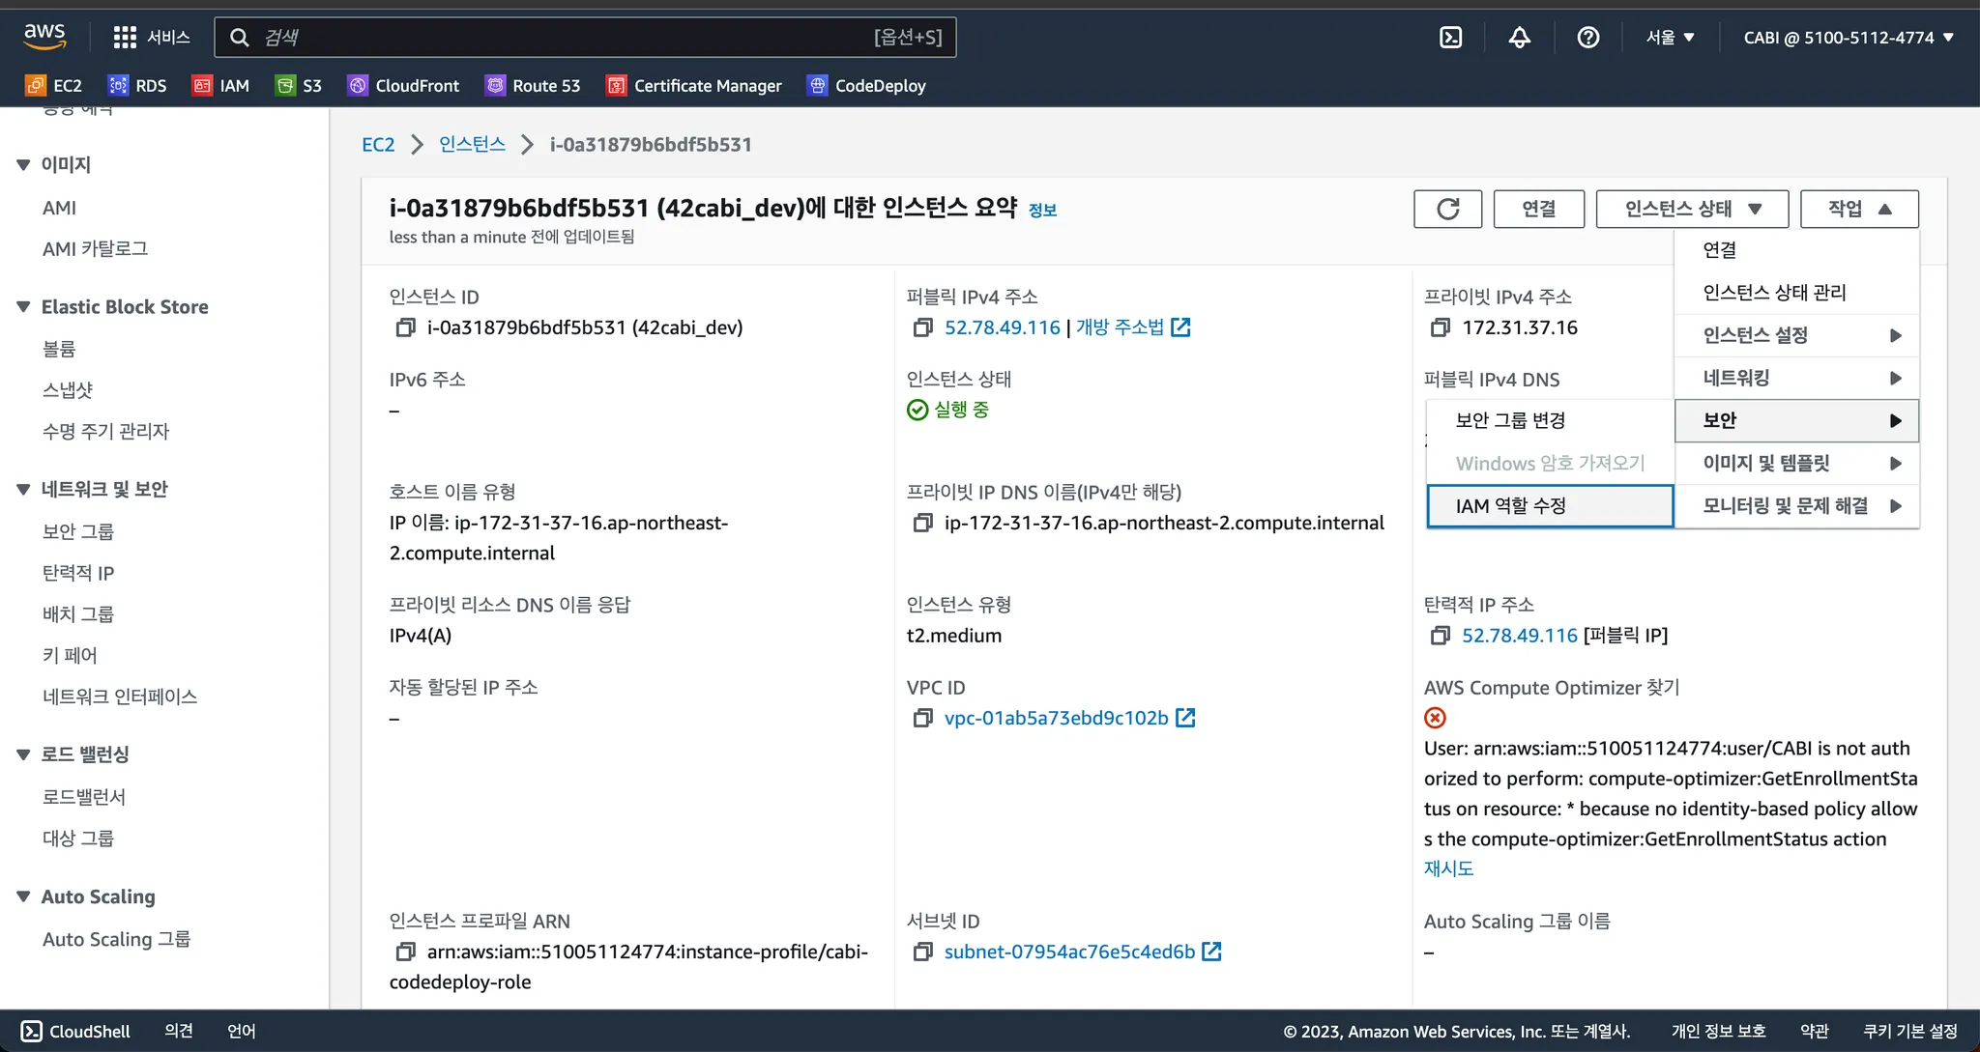
Task: Click the refresh instance summary button
Action: [1447, 209]
